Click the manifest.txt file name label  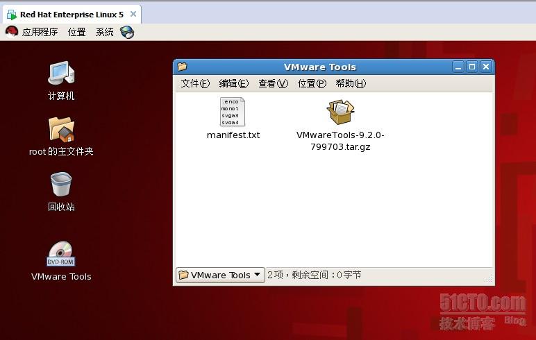click(233, 135)
